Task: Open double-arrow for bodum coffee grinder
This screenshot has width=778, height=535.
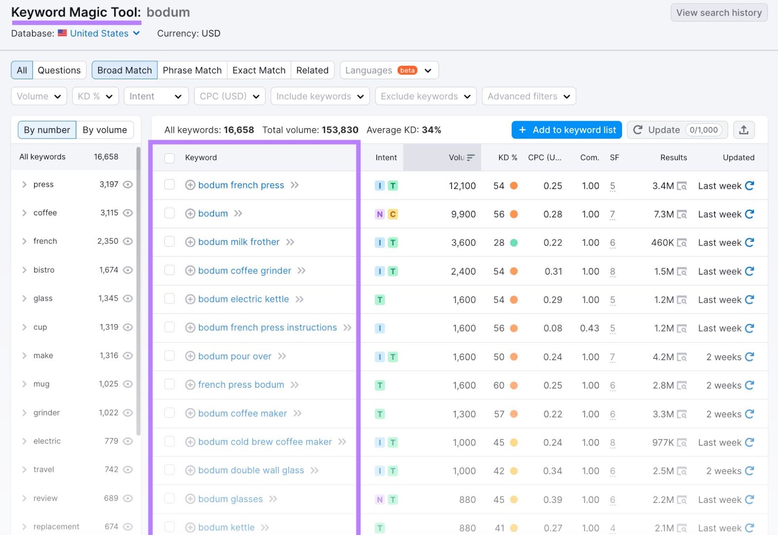Action: (x=301, y=271)
